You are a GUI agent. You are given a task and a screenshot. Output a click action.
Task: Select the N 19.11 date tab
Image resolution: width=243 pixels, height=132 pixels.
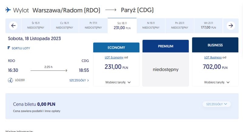click(151, 26)
